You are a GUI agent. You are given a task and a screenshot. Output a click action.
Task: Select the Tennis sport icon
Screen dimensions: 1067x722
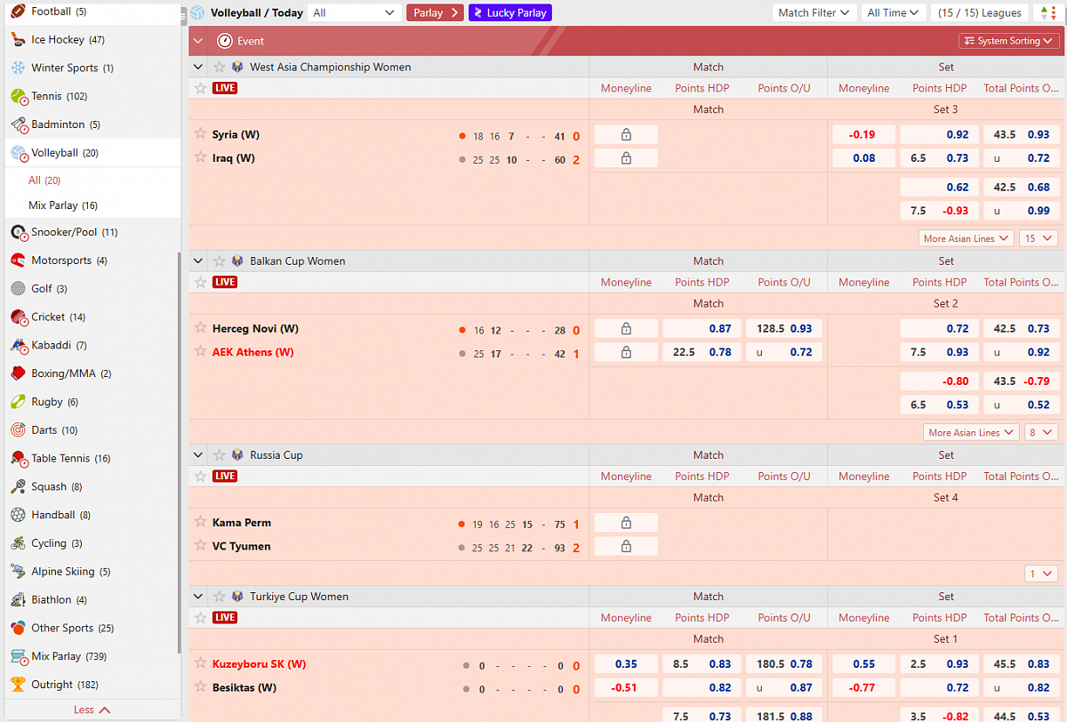(x=20, y=96)
